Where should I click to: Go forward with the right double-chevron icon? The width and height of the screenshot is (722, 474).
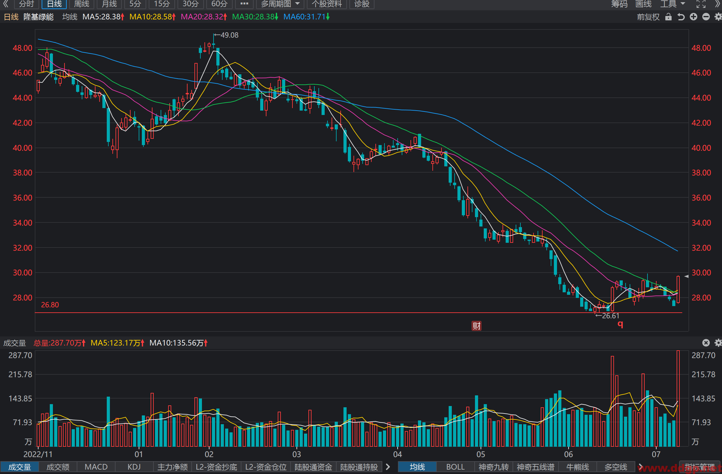718,4
